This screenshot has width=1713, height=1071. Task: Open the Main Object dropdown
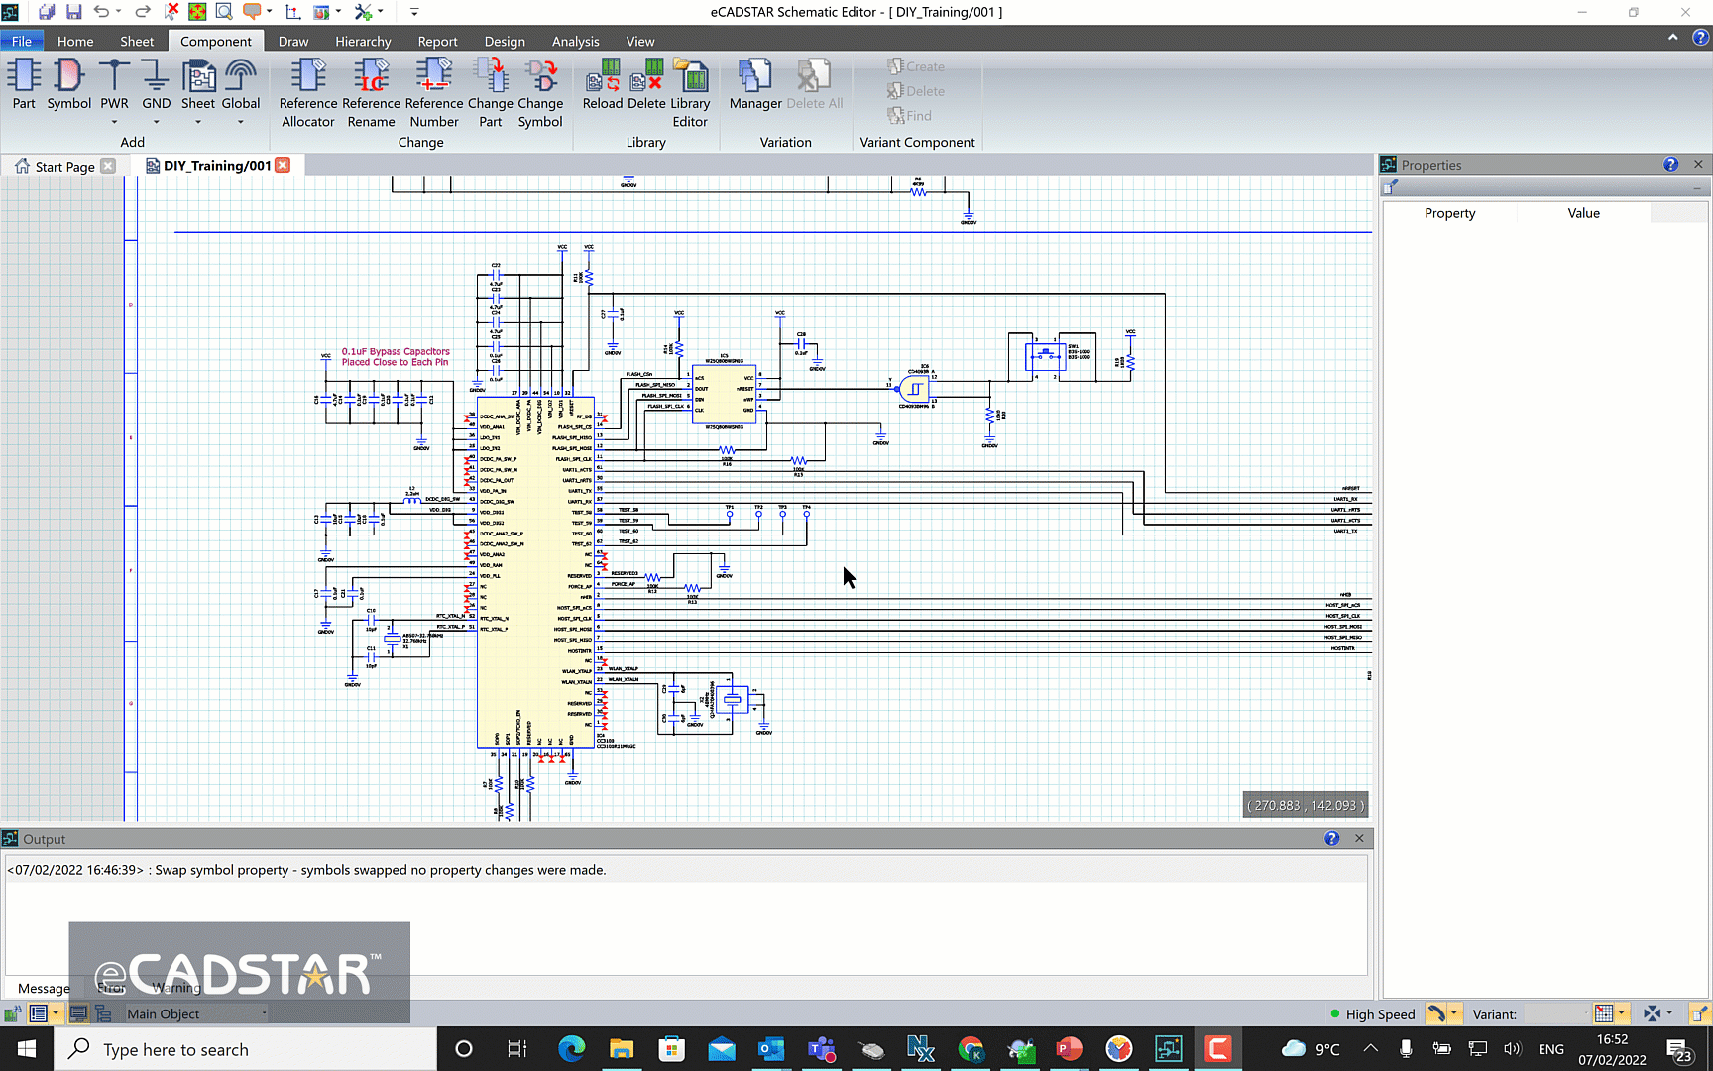(x=195, y=1013)
